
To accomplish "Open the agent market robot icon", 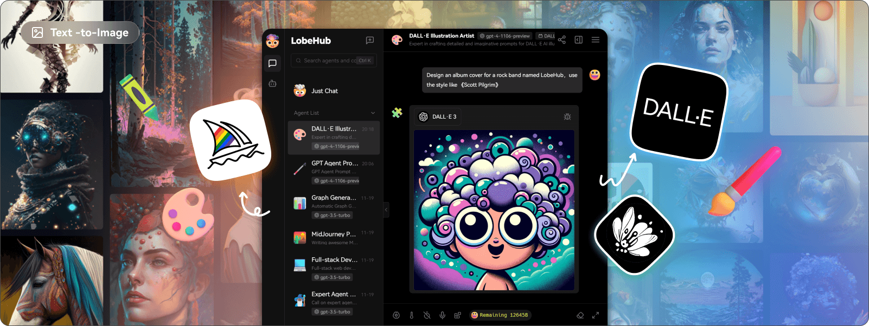I will pyautogui.click(x=272, y=83).
